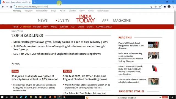Click the share page icon in address bar
Image resolution: width=176 pixels, height=99 pixels.
tap(156, 7)
